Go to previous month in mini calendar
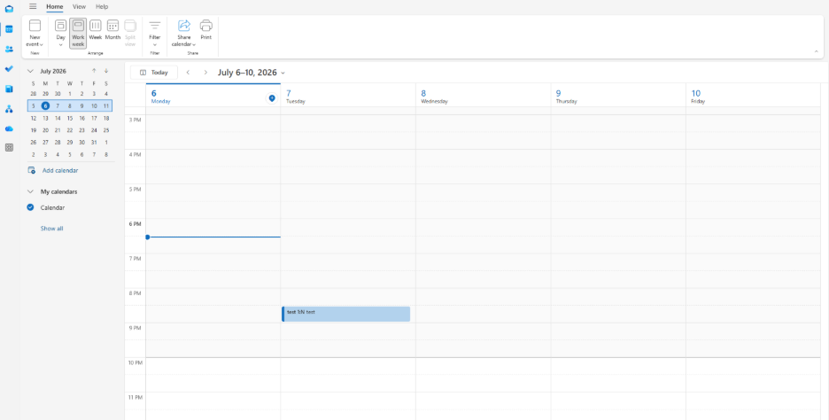Image resolution: width=829 pixels, height=420 pixels. point(94,71)
